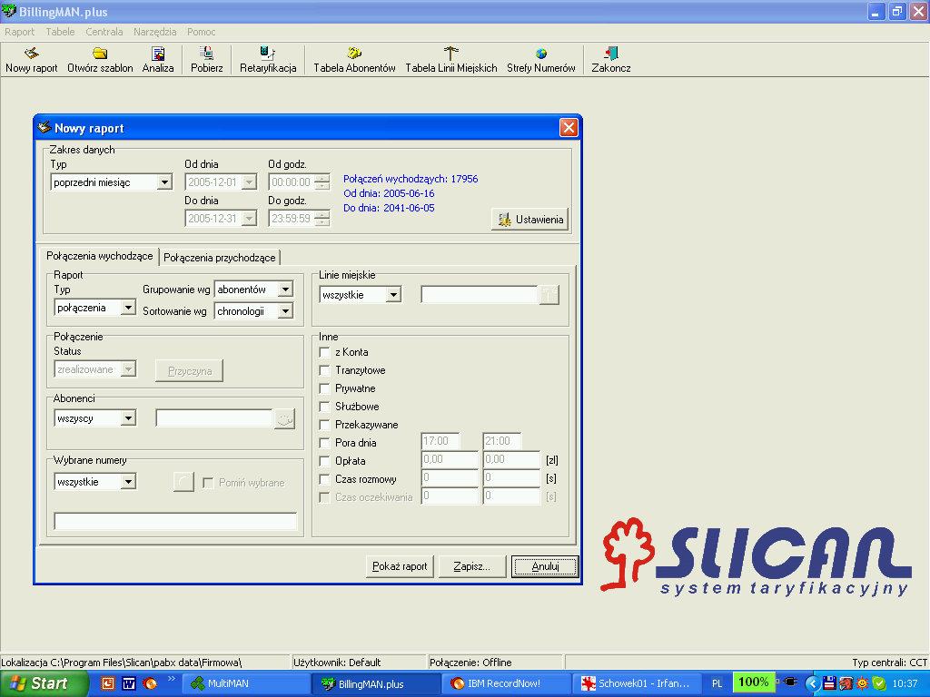Click the PL language indicator
Screen dimensions: 930x697
point(717,683)
